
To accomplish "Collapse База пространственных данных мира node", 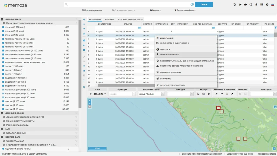I will 4,23.
